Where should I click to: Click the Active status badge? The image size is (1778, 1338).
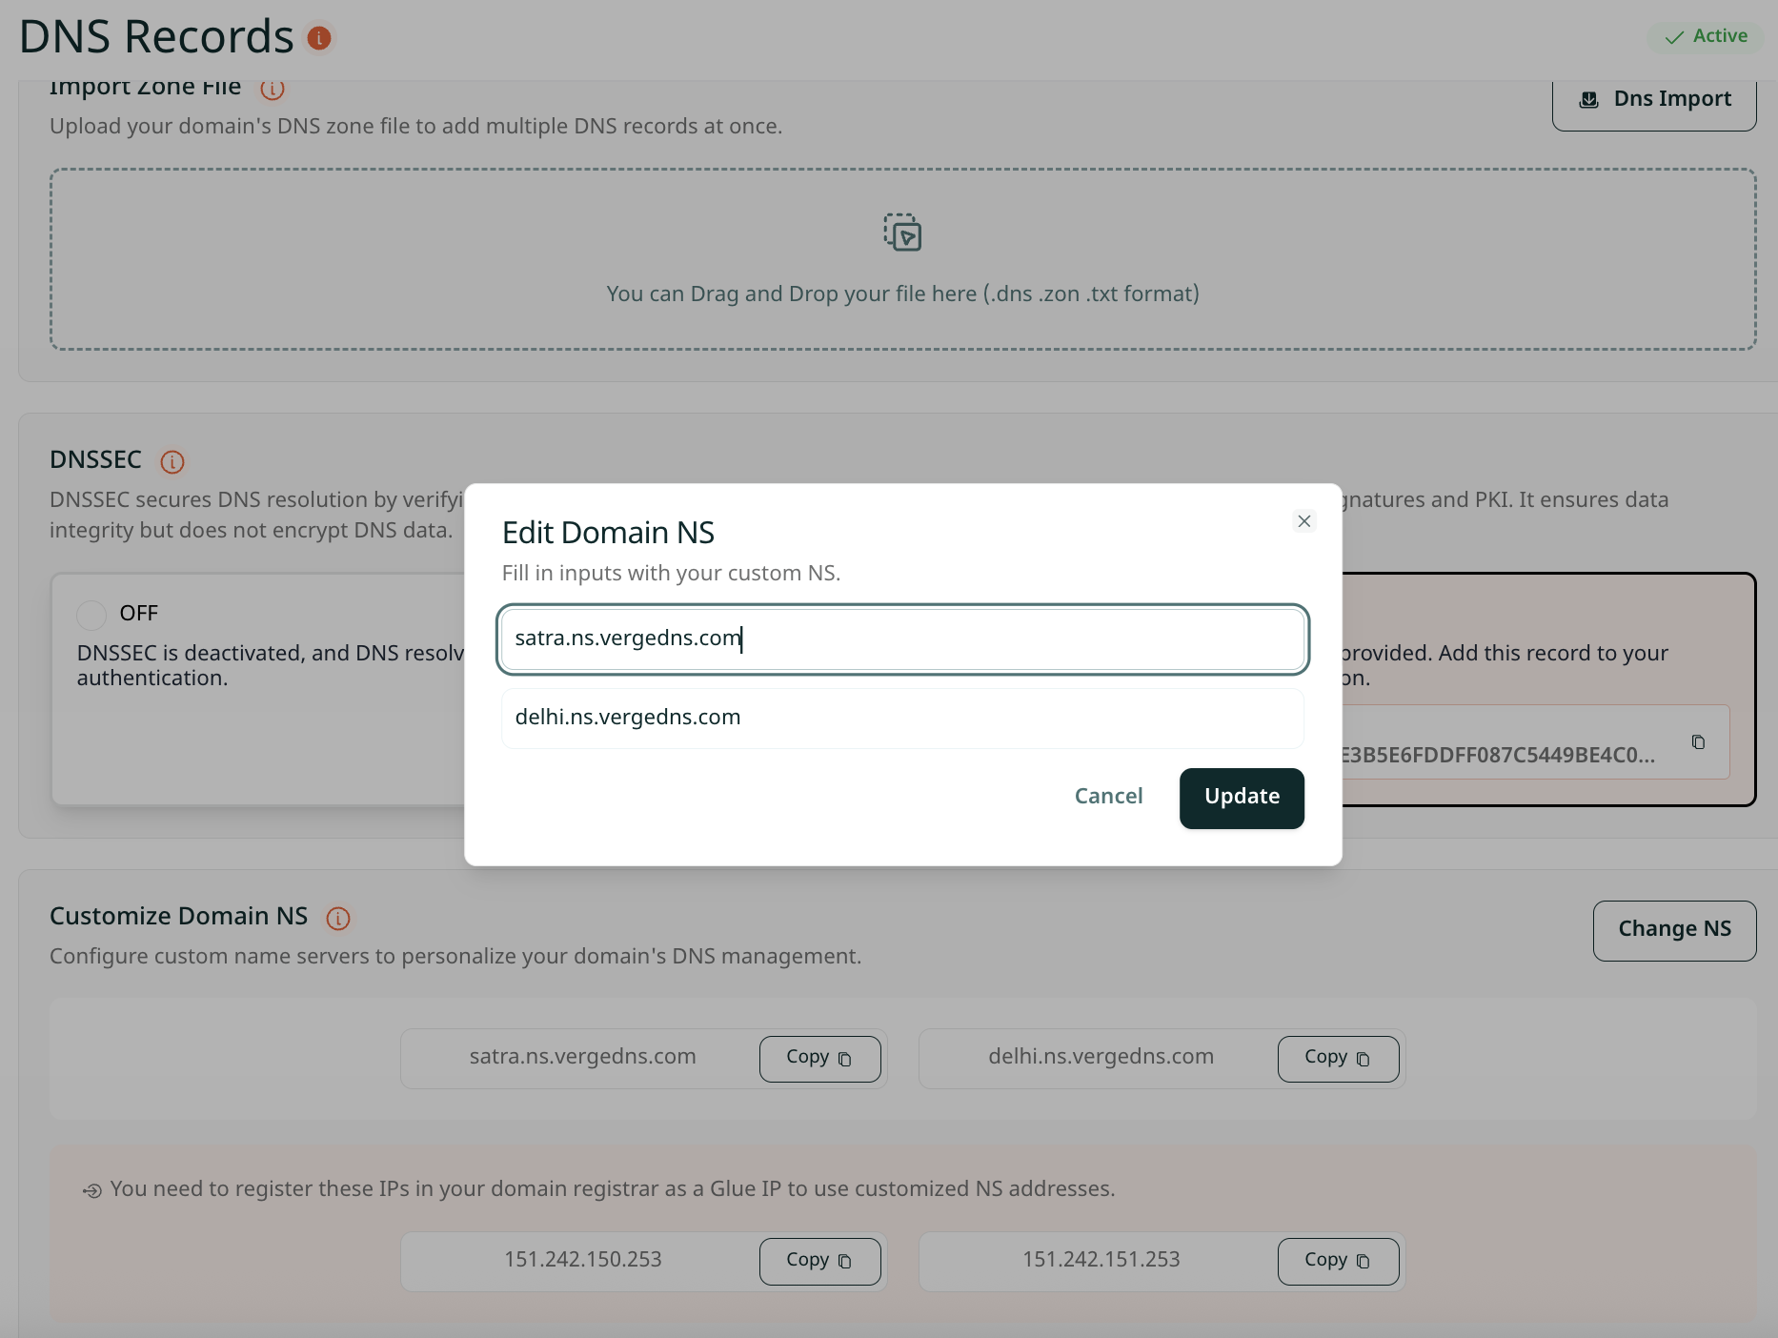[x=1706, y=37]
